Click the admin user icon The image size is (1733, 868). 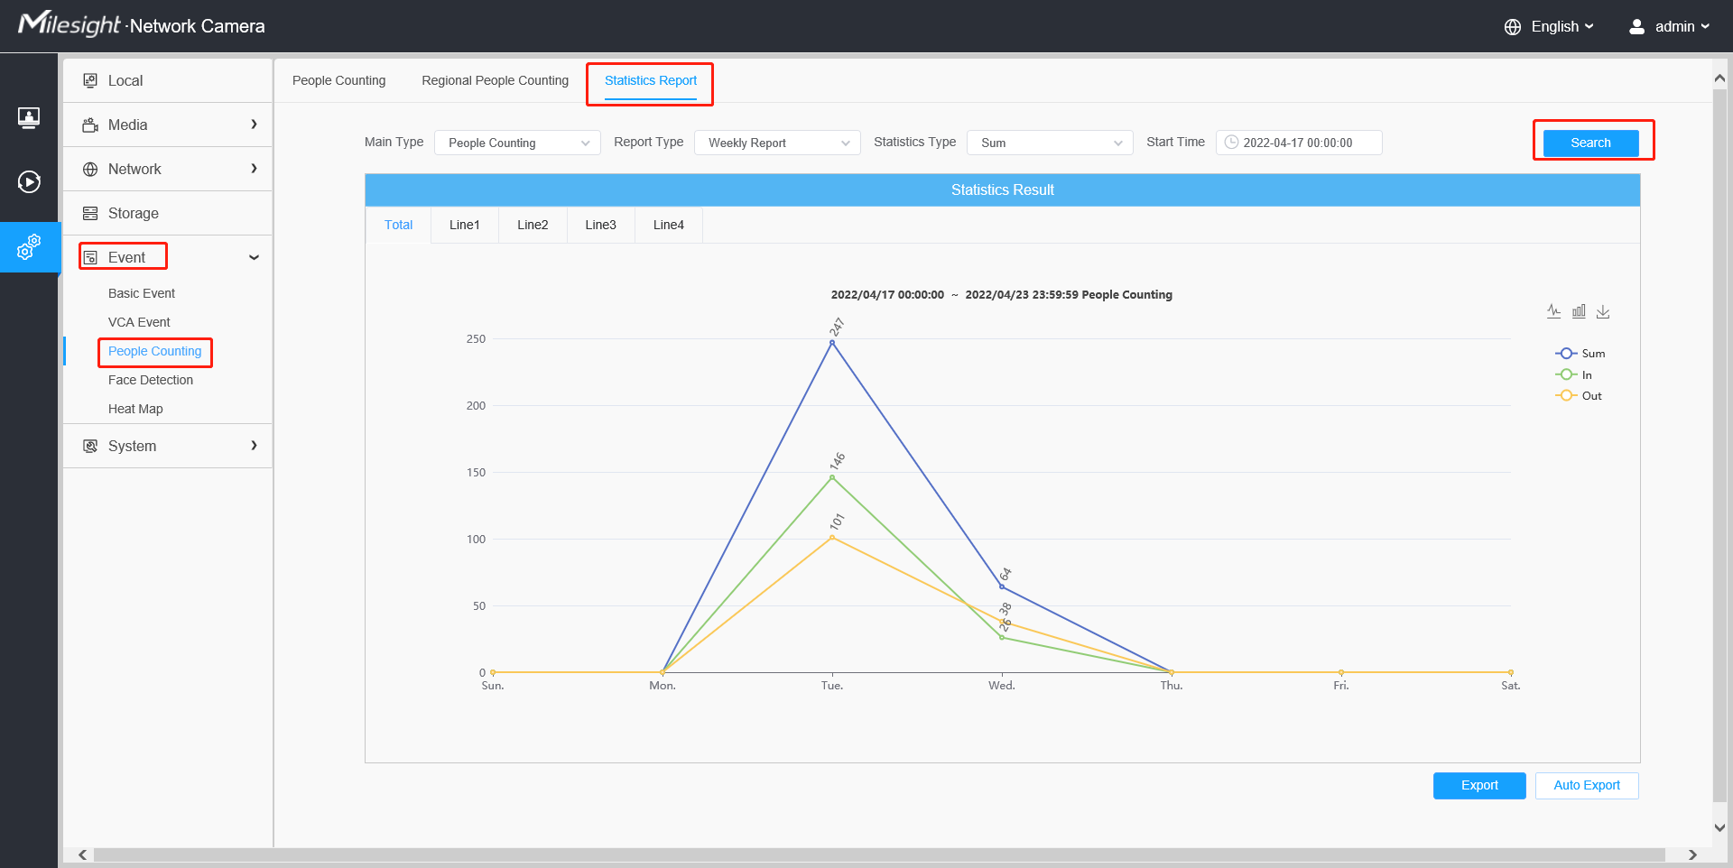click(x=1636, y=27)
